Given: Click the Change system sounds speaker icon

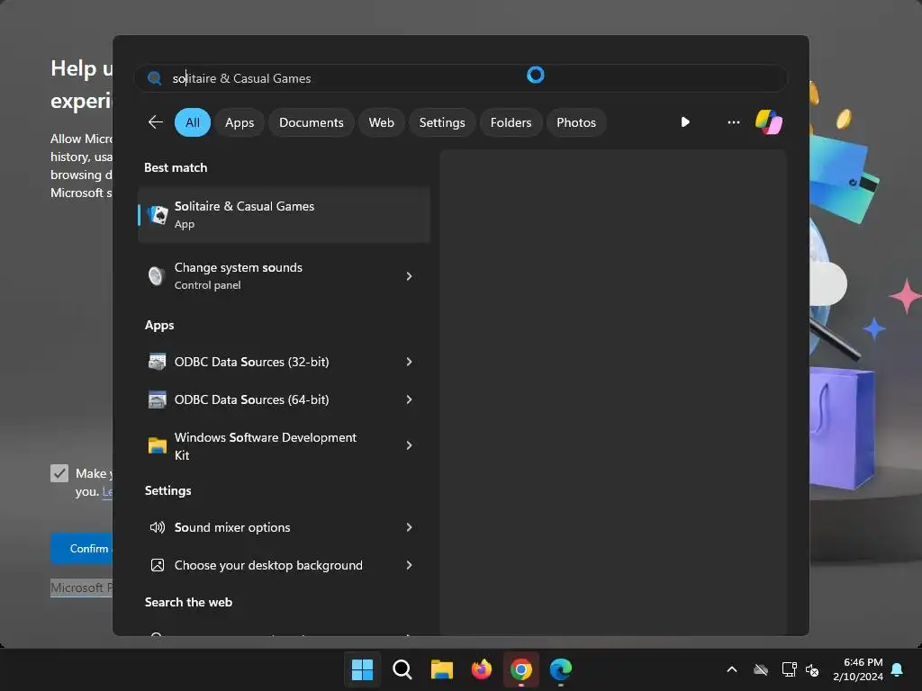Looking at the screenshot, I should pyautogui.click(x=157, y=275).
